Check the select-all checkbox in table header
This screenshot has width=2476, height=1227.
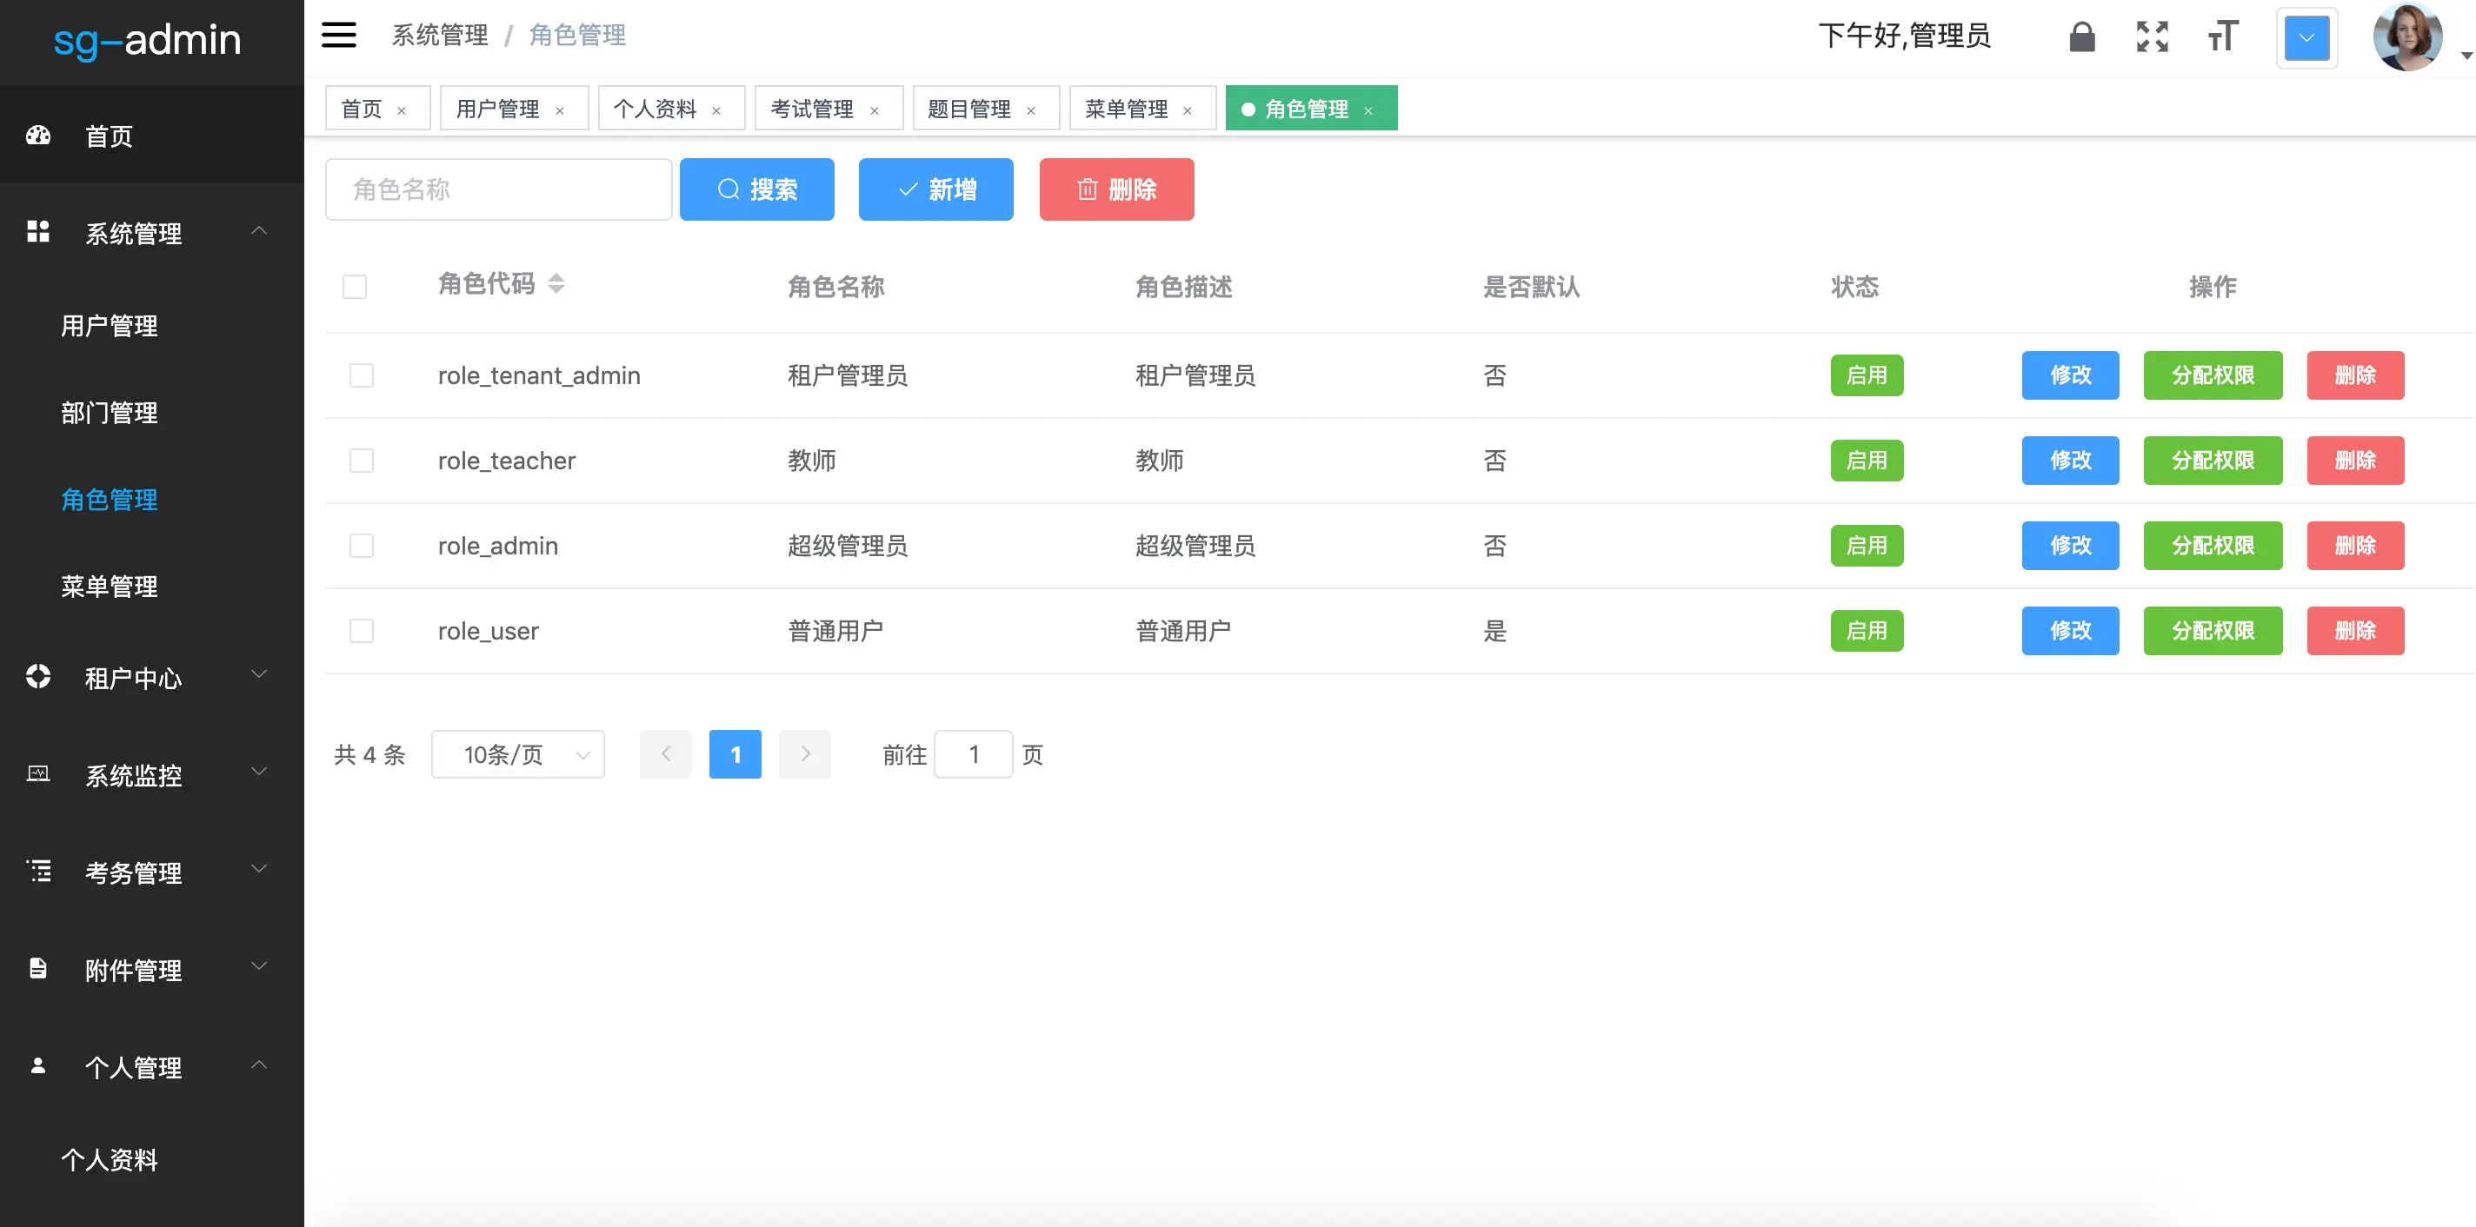point(355,287)
